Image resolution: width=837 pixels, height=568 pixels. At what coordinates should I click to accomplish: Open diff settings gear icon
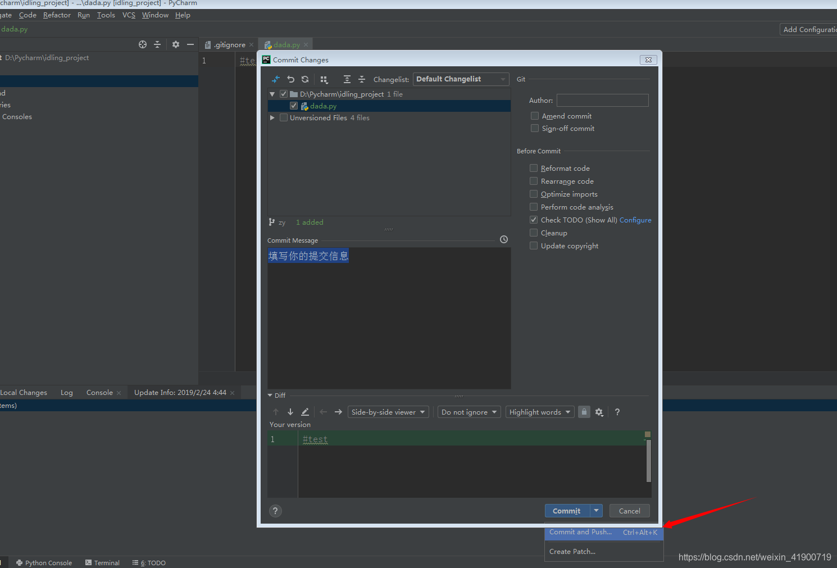click(599, 412)
